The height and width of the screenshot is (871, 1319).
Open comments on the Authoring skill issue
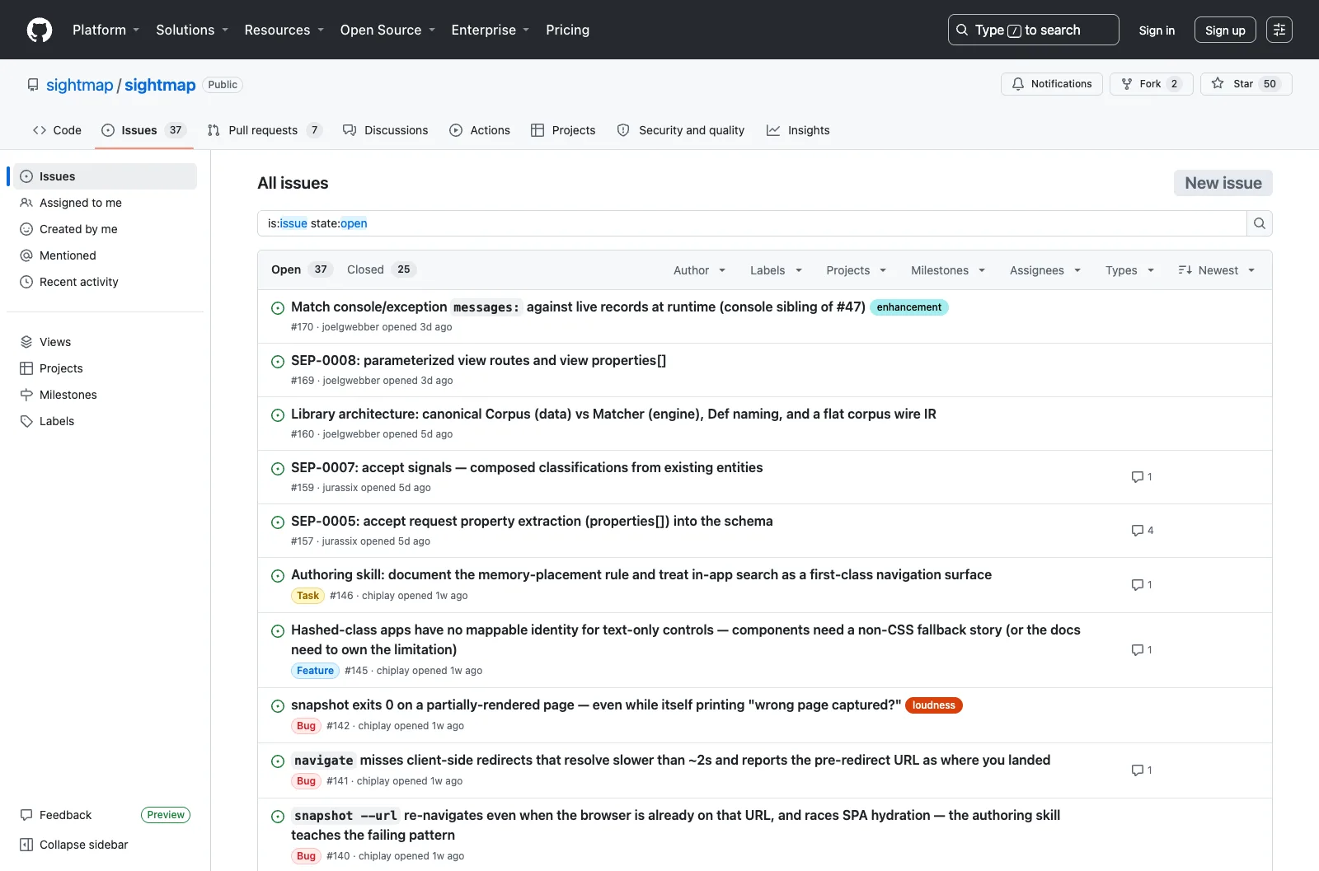[x=1142, y=585]
